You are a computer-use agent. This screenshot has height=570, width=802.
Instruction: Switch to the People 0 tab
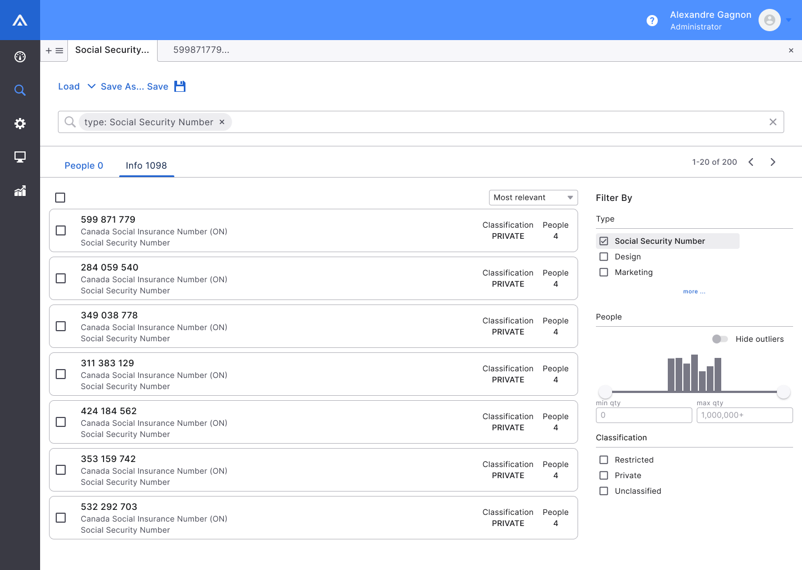[84, 165]
